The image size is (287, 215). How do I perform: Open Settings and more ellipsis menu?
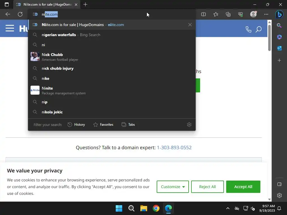click(266, 14)
